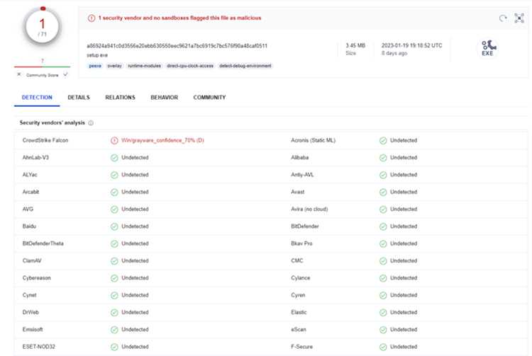
Task: Click the DrWeb vendor name
Action: click(x=31, y=312)
